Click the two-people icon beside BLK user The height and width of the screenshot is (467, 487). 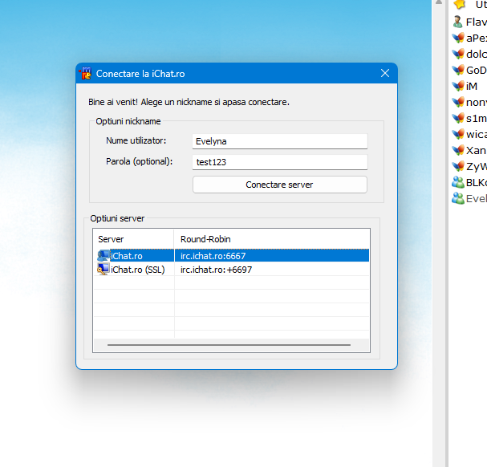click(x=458, y=182)
